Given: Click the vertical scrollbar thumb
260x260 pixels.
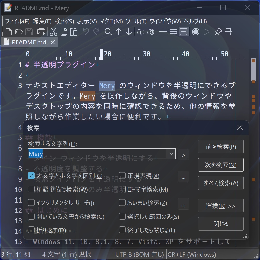Looking at the screenshot, I should click(x=253, y=70).
